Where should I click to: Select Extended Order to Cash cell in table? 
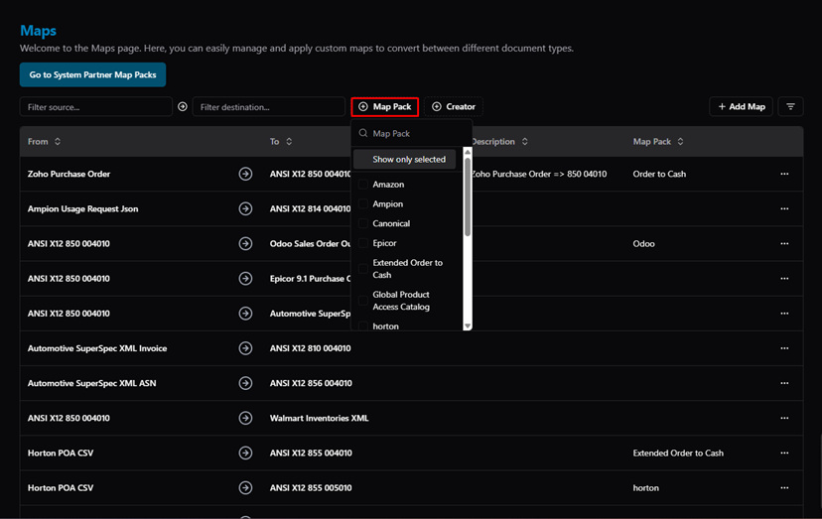[x=678, y=453]
